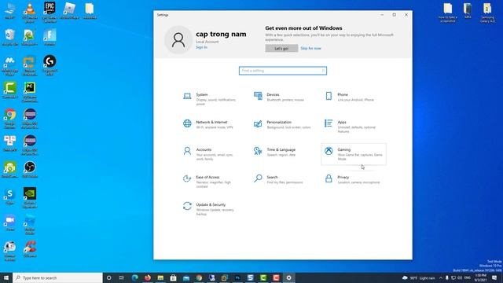This screenshot has width=503, height=283.
Task: Select the Camtasia desktop icon
Action: pyautogui.click(x=10, y=90)
